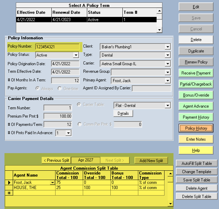Viewport: 219px width, 209px height.
Task: Choose the Comm Per Pmt radio button
Action: click(x=80, y=125)
